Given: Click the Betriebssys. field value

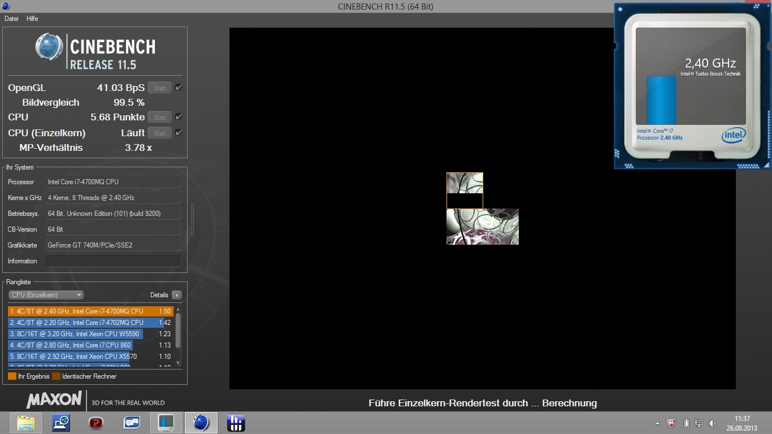Looking at the screenshot, I should pyautogui.click(x=113, y=214).
